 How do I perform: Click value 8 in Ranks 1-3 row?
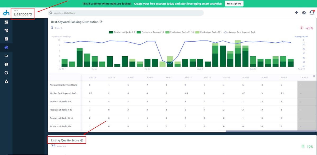tap(109, 102)
